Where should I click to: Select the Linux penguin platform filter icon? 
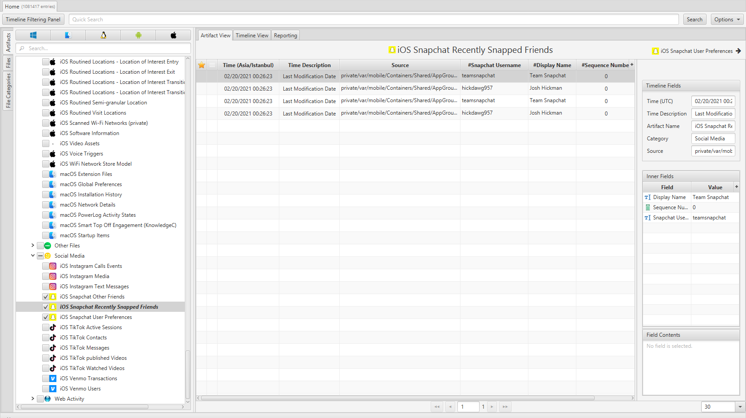click(x=103, y=35)
